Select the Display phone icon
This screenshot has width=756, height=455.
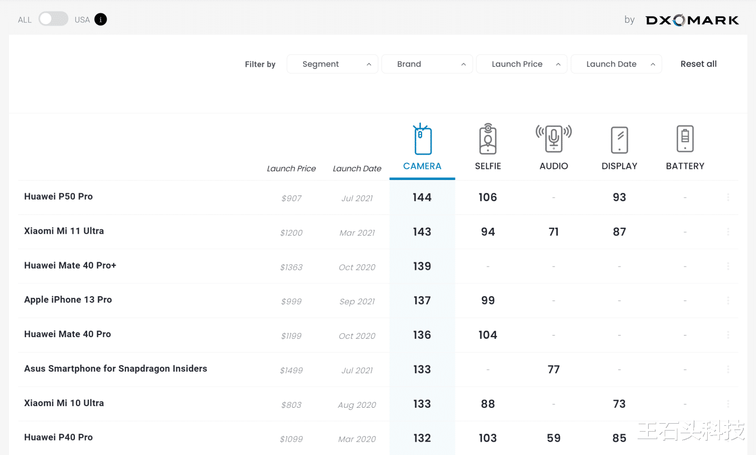click(x=620, y=140)
